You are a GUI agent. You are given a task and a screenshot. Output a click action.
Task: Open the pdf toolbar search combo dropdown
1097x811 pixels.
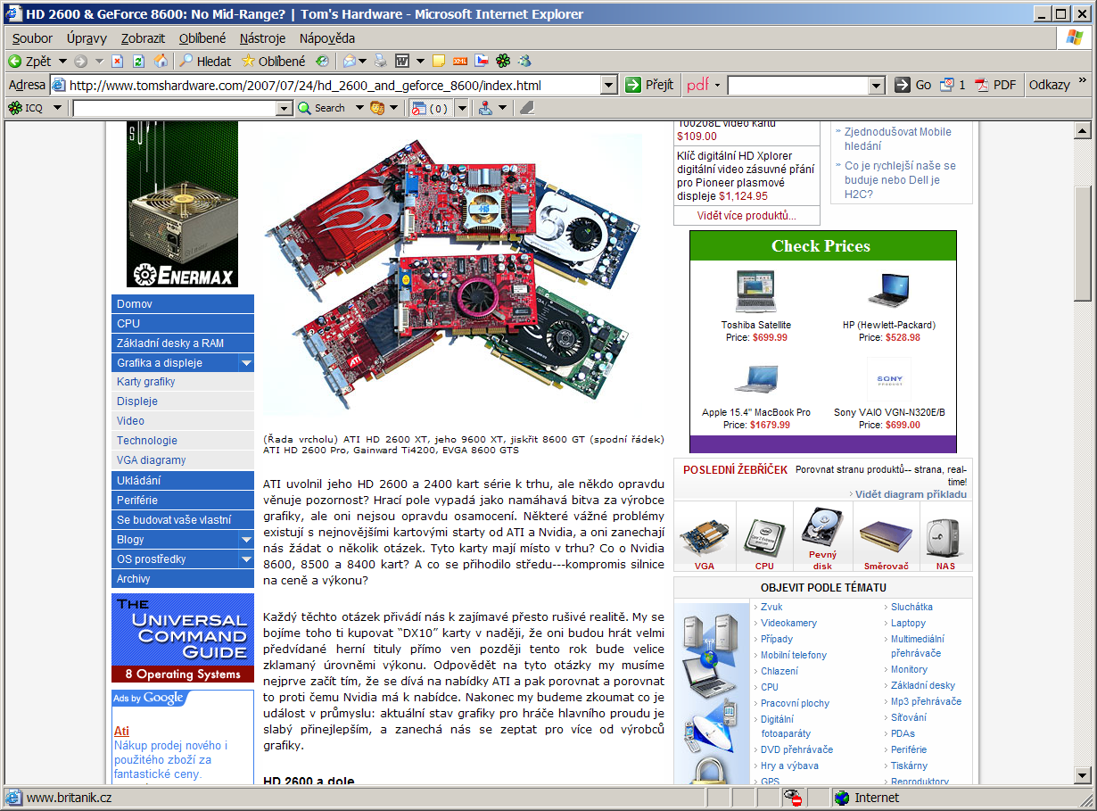pyautogui.click(x=876, y=85)
